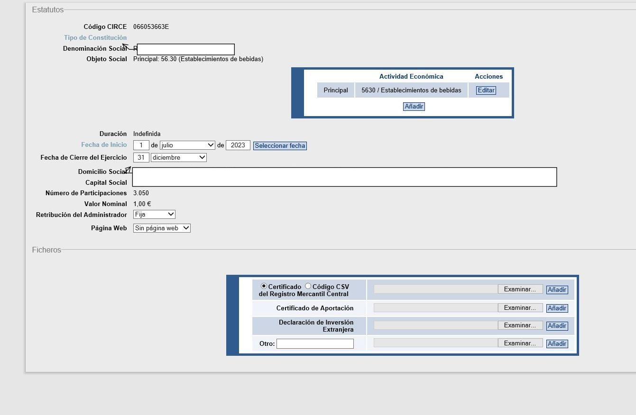Click Examinar for Registro Mercantil Central certificate

(x=520, y=289)
